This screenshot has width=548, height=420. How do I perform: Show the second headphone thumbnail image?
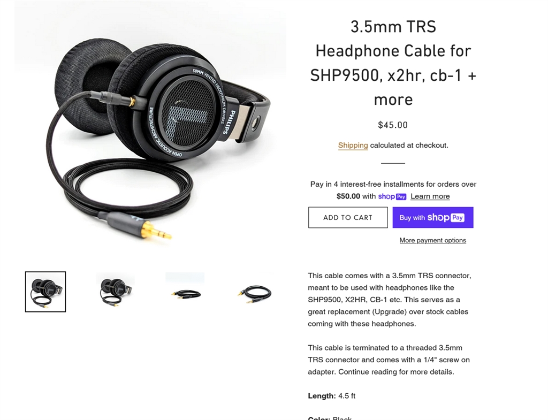tap(116, 291)
